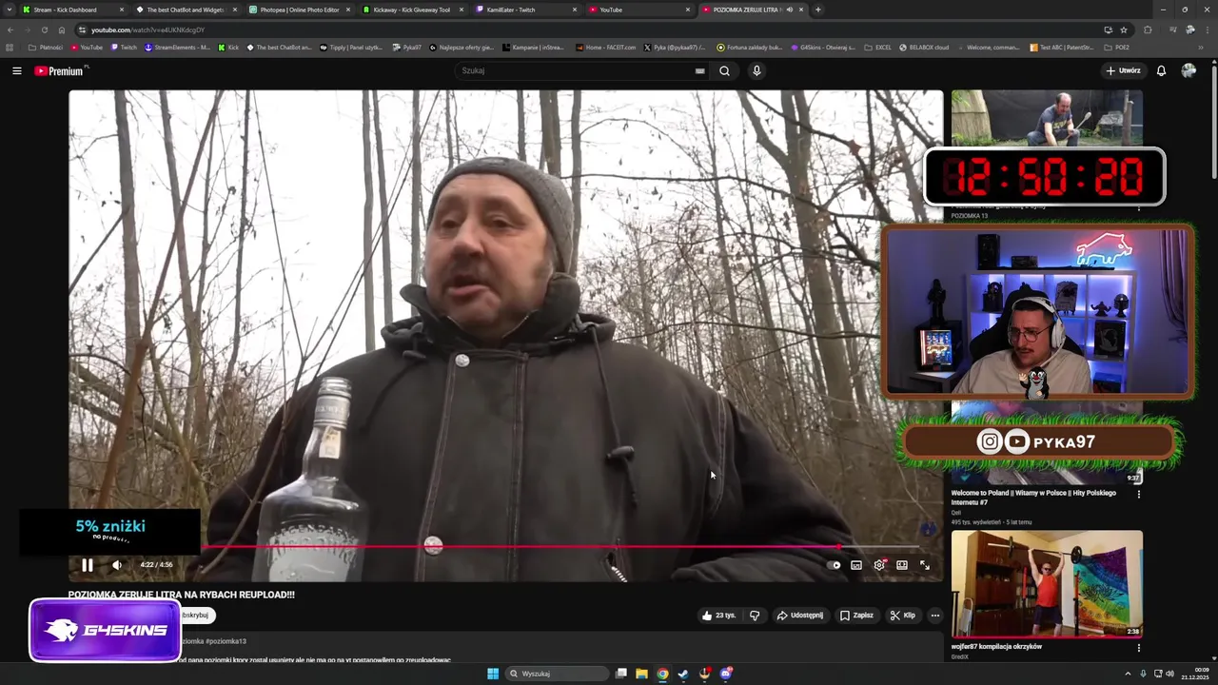Open Steam from the taskbar
Screen dimensions: 1218x685
pos(683,674)
